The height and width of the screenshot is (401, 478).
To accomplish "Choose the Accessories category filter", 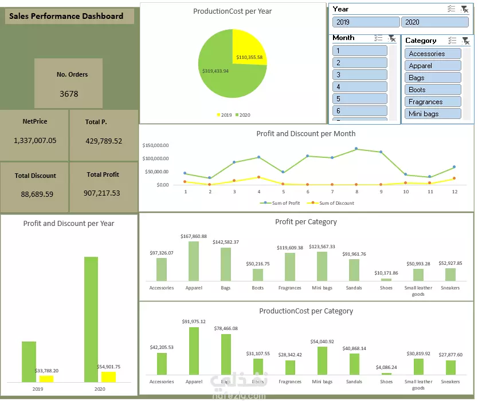I will pyautogui.click(x=433, y=54).
